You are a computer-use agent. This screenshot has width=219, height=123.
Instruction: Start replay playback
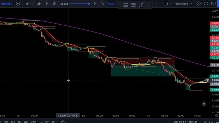(x=47, y=4)
